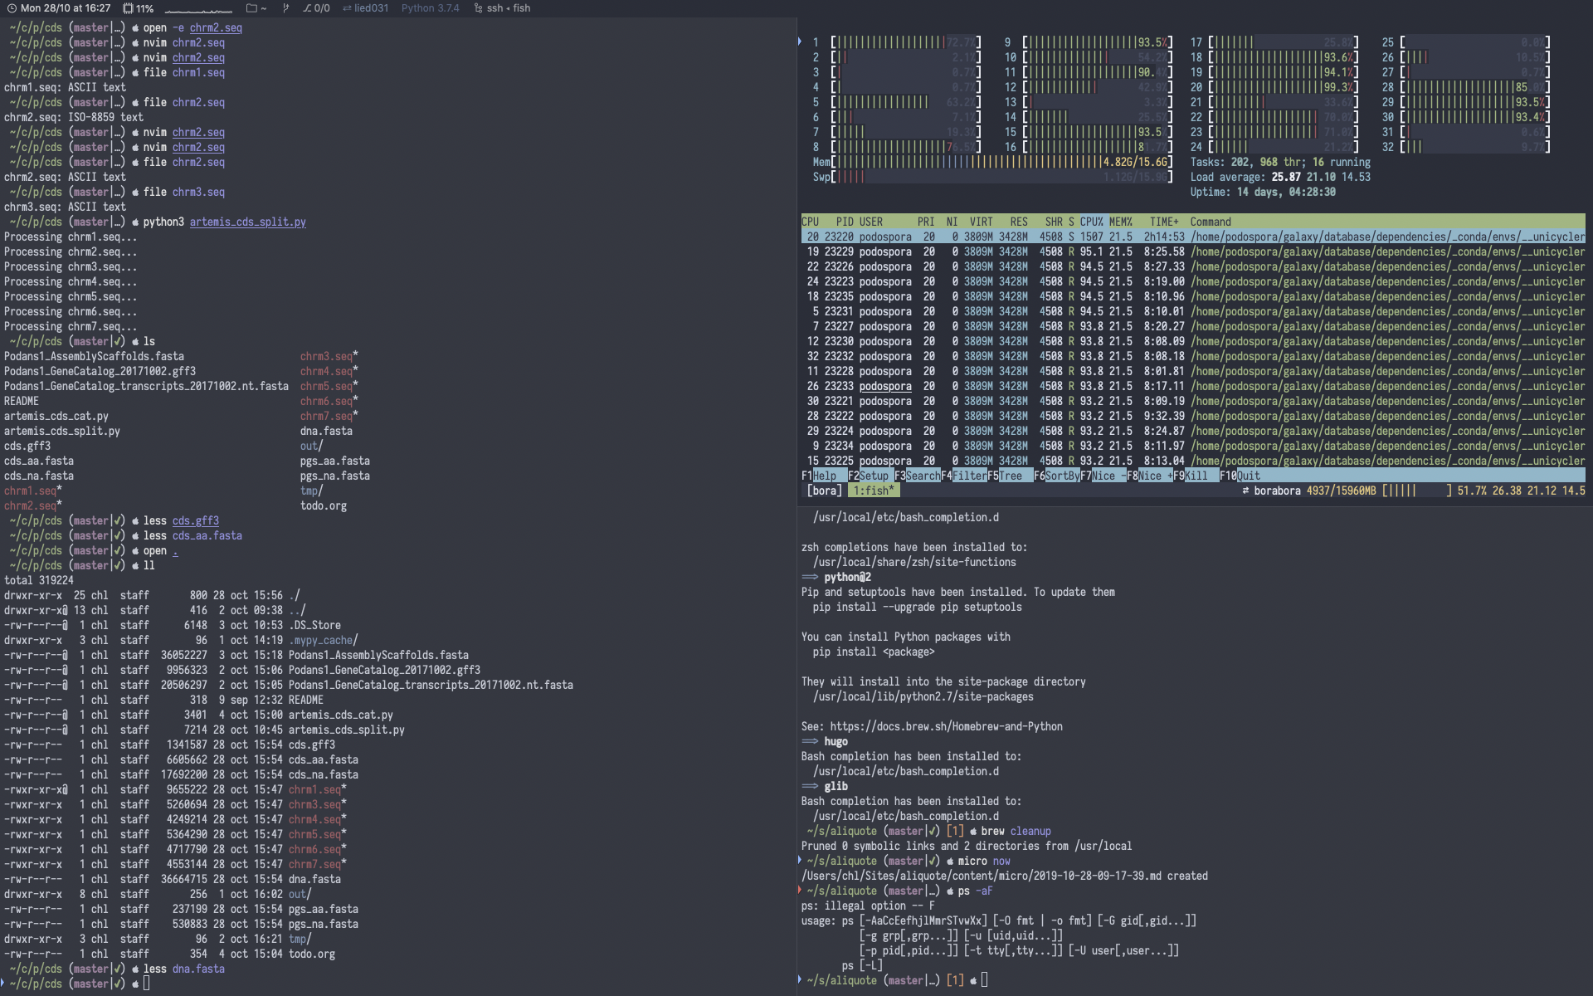The image size is (1593, 996).
Task: Click the process tree icon before ssh
Action: [478, 8]
